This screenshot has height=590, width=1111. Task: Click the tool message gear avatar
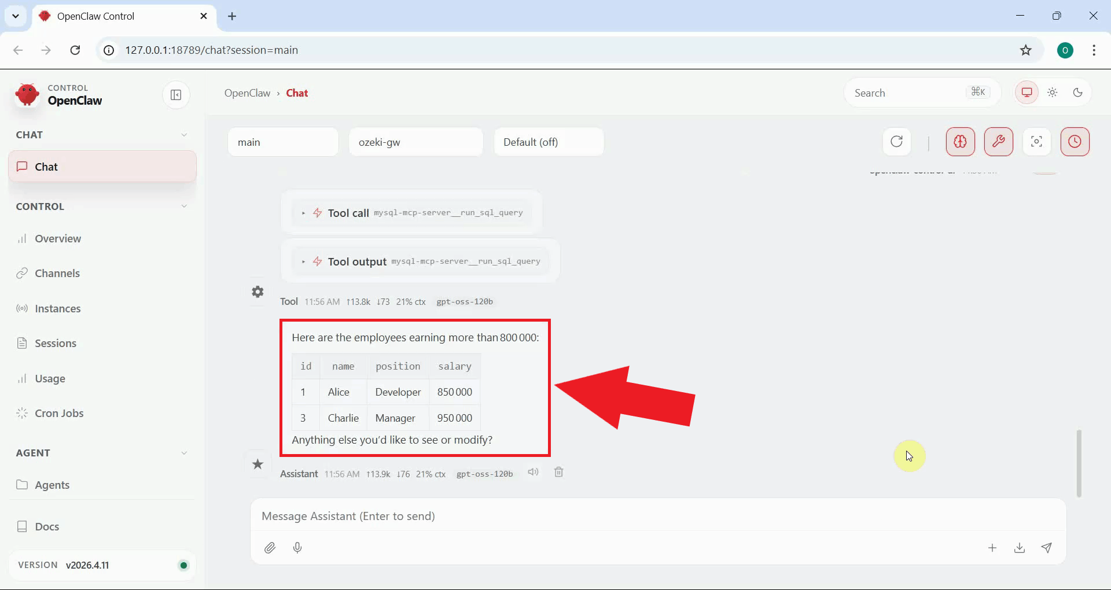(x=257, y=292)
